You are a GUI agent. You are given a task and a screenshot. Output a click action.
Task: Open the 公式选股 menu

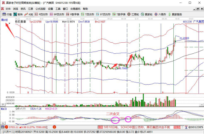click(x=41, y=9)
